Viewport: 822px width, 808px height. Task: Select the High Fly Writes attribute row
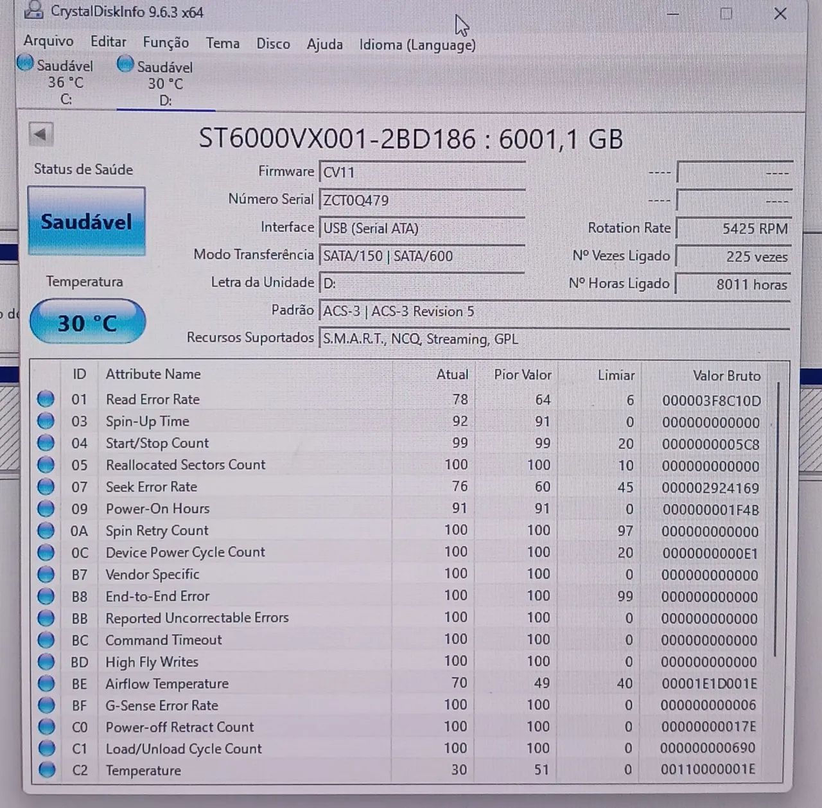398,662
